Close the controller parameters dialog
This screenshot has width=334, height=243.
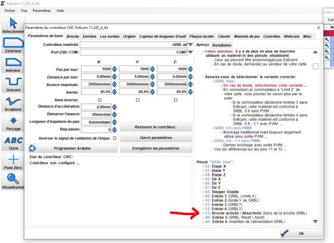319,28
